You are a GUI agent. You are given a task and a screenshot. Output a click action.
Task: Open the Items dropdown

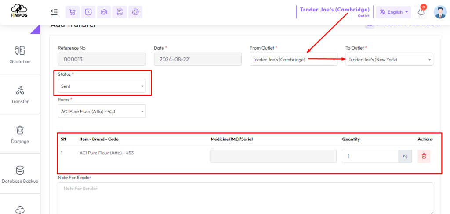point(102,111)
